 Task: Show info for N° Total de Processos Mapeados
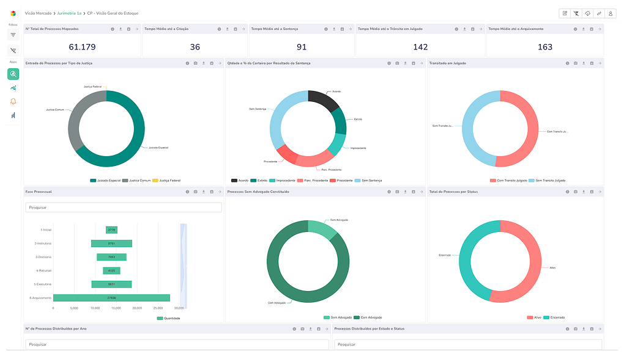pos(113,29)
